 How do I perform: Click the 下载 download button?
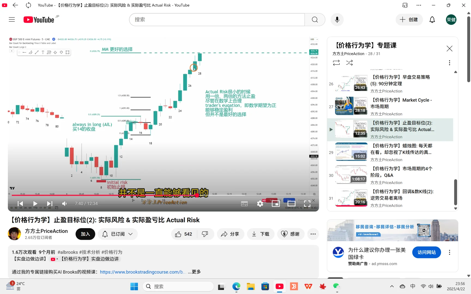click(261, 234)
